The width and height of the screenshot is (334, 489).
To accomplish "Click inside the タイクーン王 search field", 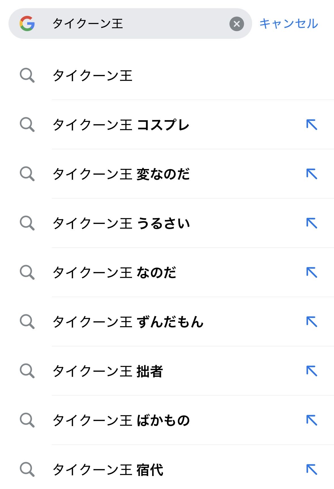I will coord(136,24).
